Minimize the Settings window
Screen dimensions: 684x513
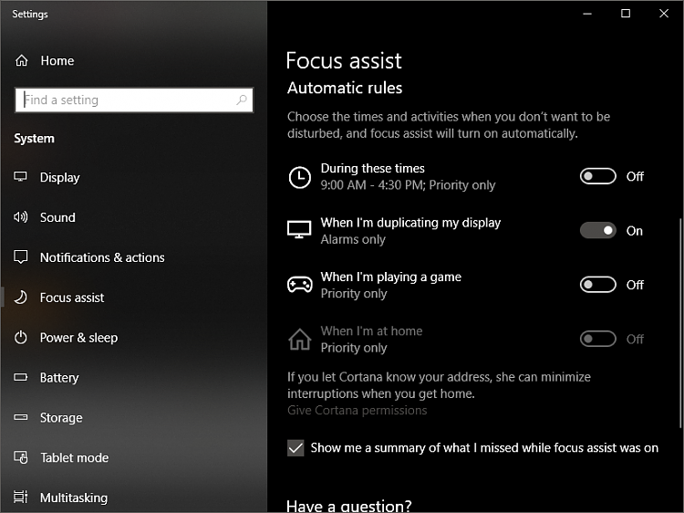pos(587,14)
